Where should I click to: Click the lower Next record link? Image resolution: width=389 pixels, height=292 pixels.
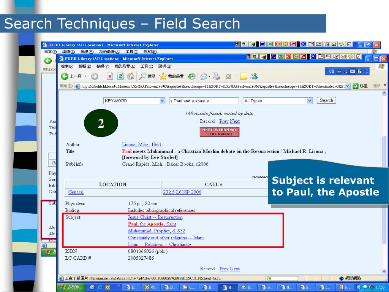tap(235, 269)
